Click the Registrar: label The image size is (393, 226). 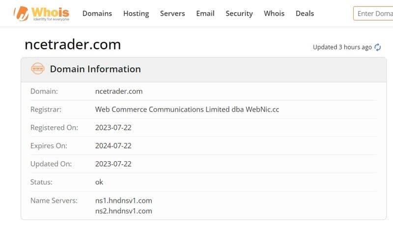point(46,110)
